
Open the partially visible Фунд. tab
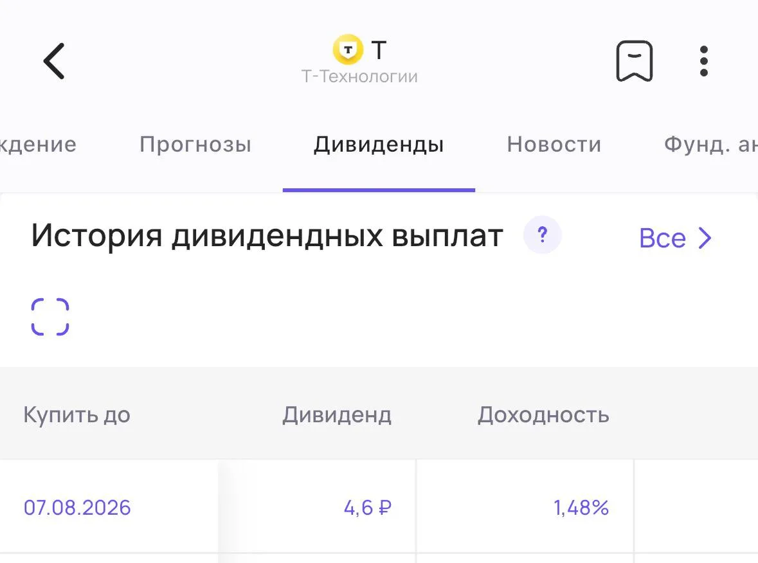(x=710, y=145)
